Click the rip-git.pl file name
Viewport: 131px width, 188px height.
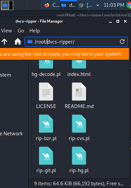46,170
